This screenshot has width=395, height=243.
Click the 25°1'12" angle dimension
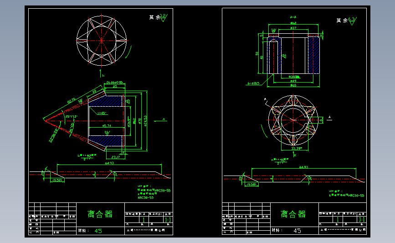tap(72, 116)
